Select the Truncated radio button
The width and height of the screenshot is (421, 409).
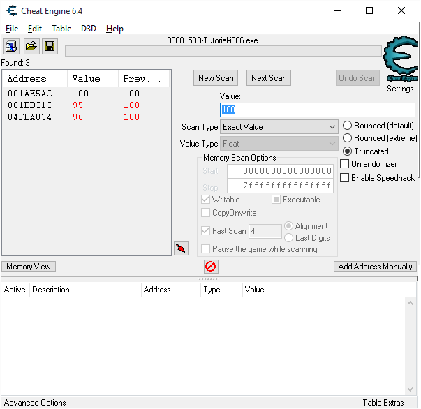348,151
